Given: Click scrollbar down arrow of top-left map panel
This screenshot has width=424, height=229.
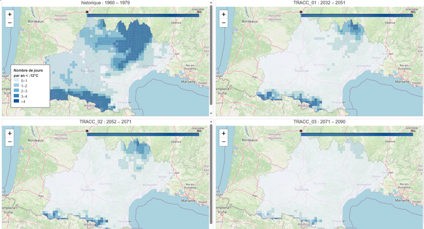Looking at the screenshot, I should coord(211,113).
